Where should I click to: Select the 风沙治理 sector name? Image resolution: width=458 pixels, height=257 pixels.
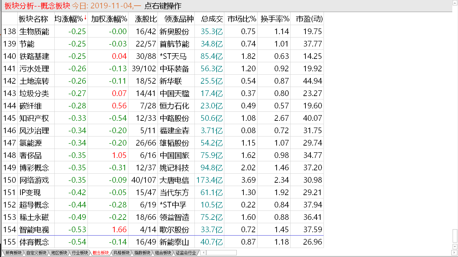tap(34, 131)
